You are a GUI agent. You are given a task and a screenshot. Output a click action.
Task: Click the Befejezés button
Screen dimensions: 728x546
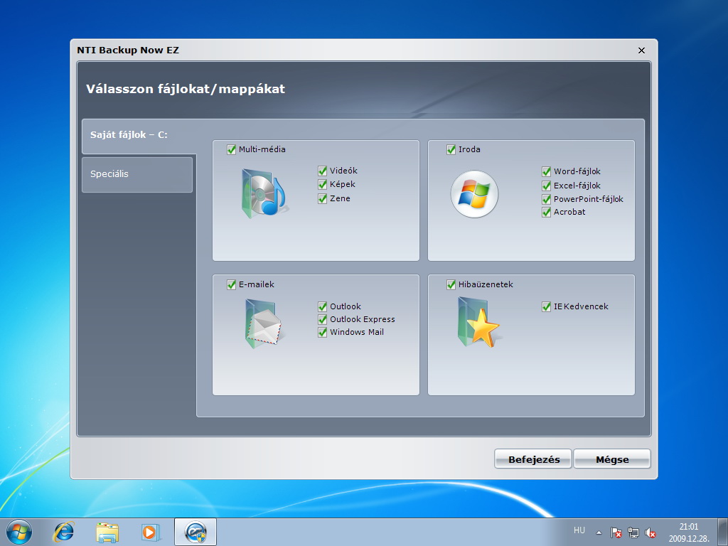(x=533, y=459)
